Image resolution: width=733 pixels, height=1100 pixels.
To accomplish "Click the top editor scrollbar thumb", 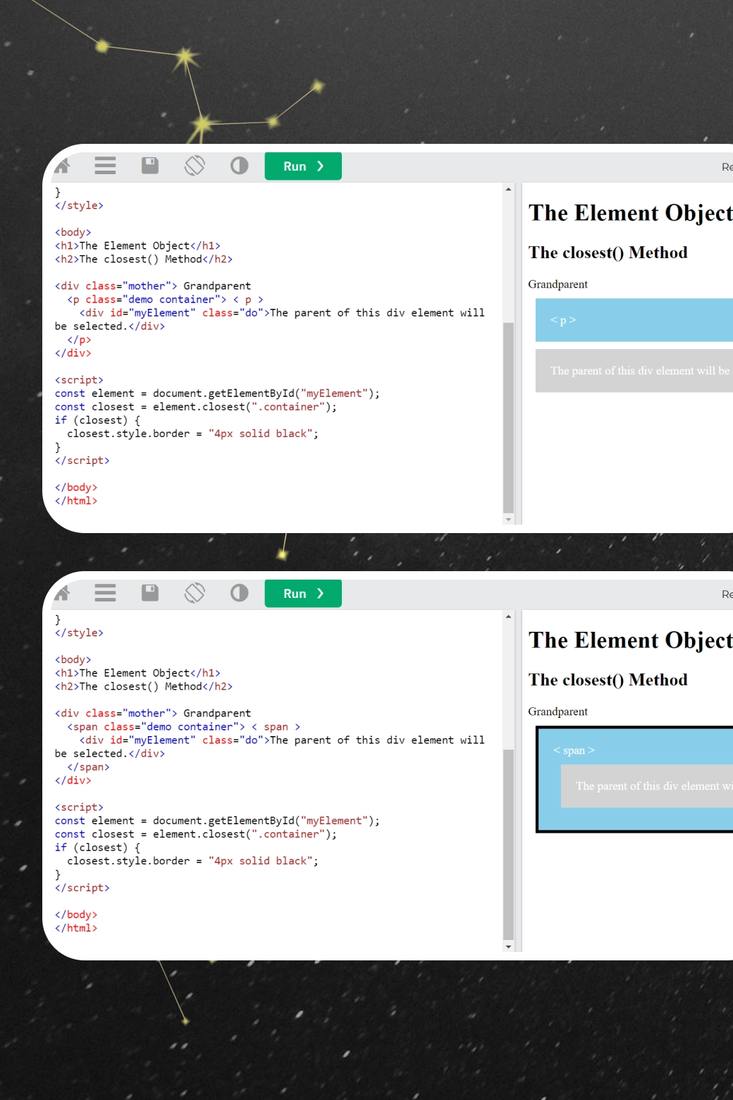I will [x=508, y=417].
